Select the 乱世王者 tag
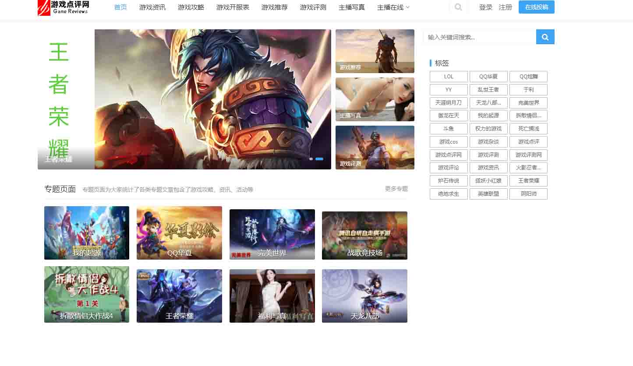This screenshot has height=366, width=633. tap(488, 90)
